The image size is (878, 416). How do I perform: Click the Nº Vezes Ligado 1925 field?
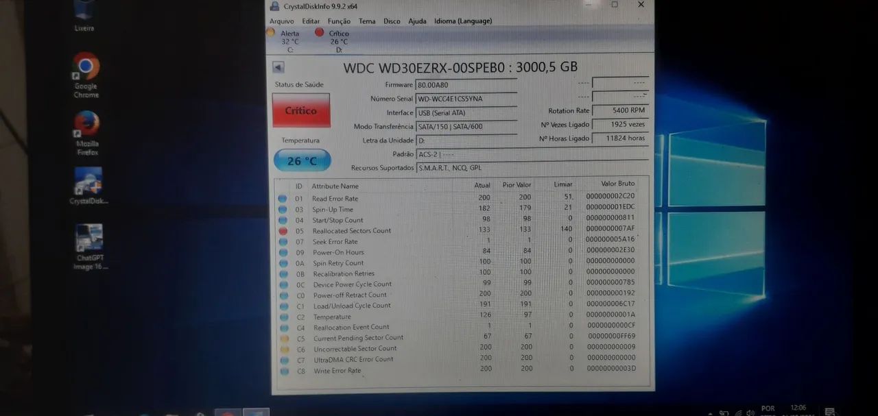[x=620, y=125]
